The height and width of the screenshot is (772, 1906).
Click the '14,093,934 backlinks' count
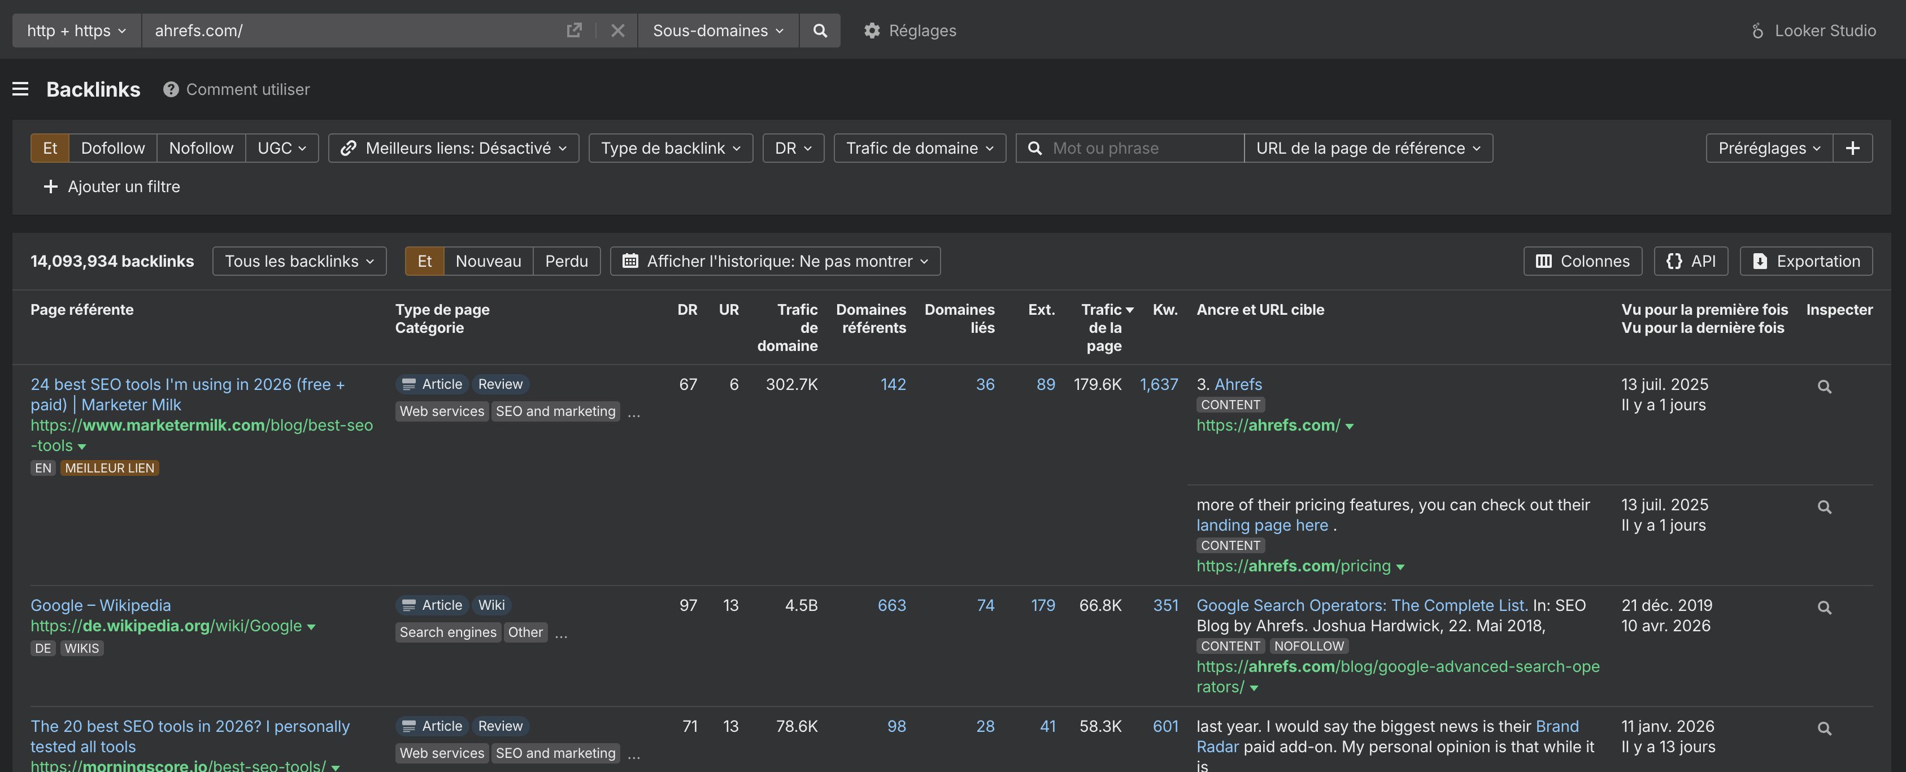(x=112, y=261)
